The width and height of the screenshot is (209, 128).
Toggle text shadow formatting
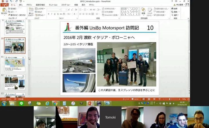tap(58, 14)
